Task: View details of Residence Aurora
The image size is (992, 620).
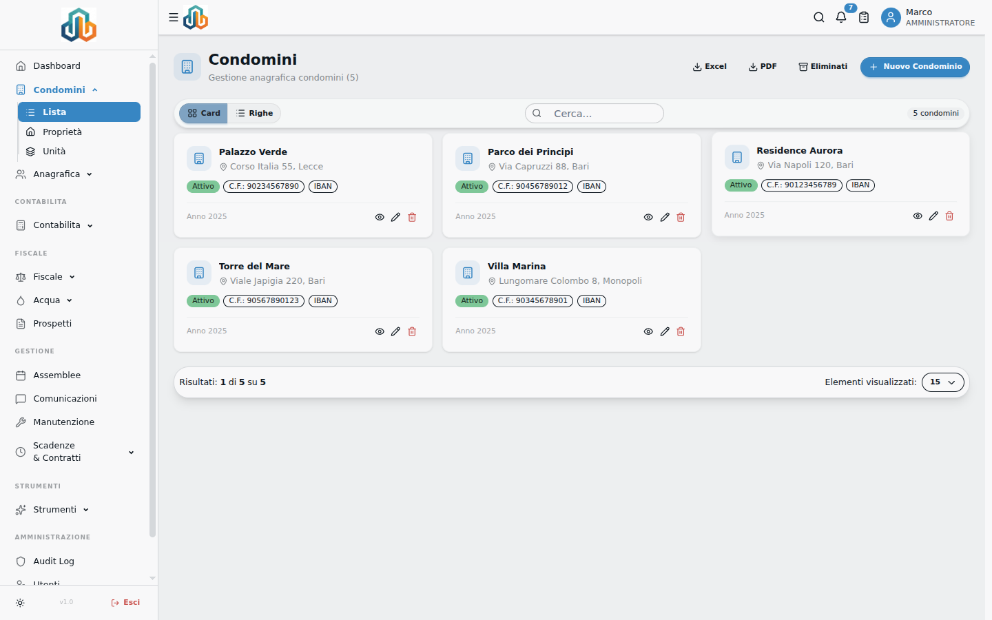Action: 918,216
